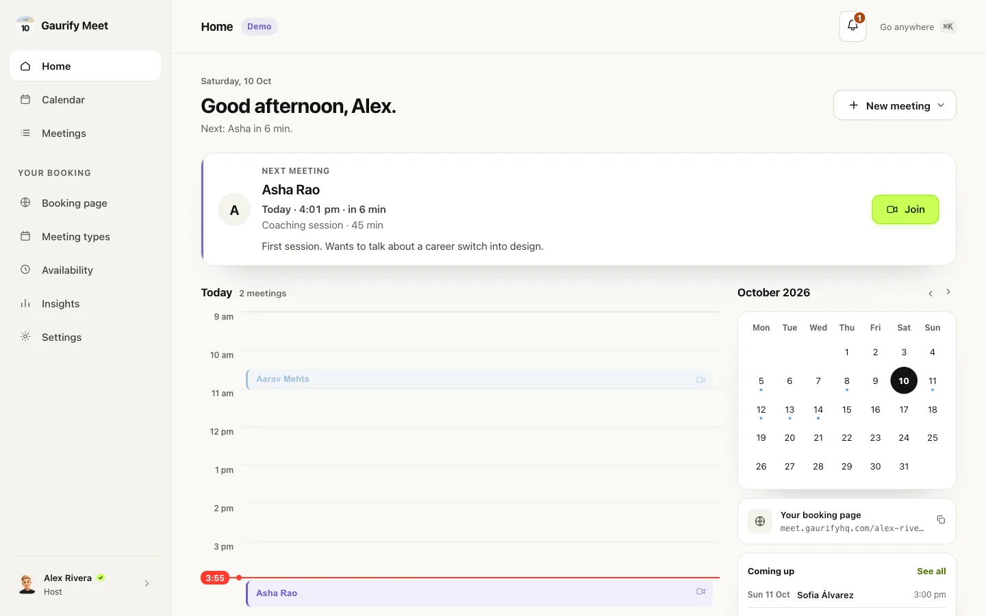This screenshot has width=986, height=616.
Task: Open Insights in the sidebar
Action: tap(86, 304)
